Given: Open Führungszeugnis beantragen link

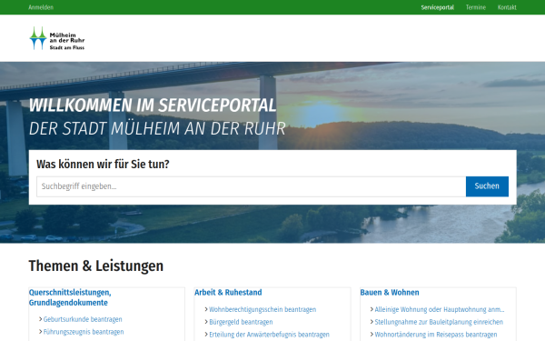Looking at the screenshot, I should click(x=84, y=332).
